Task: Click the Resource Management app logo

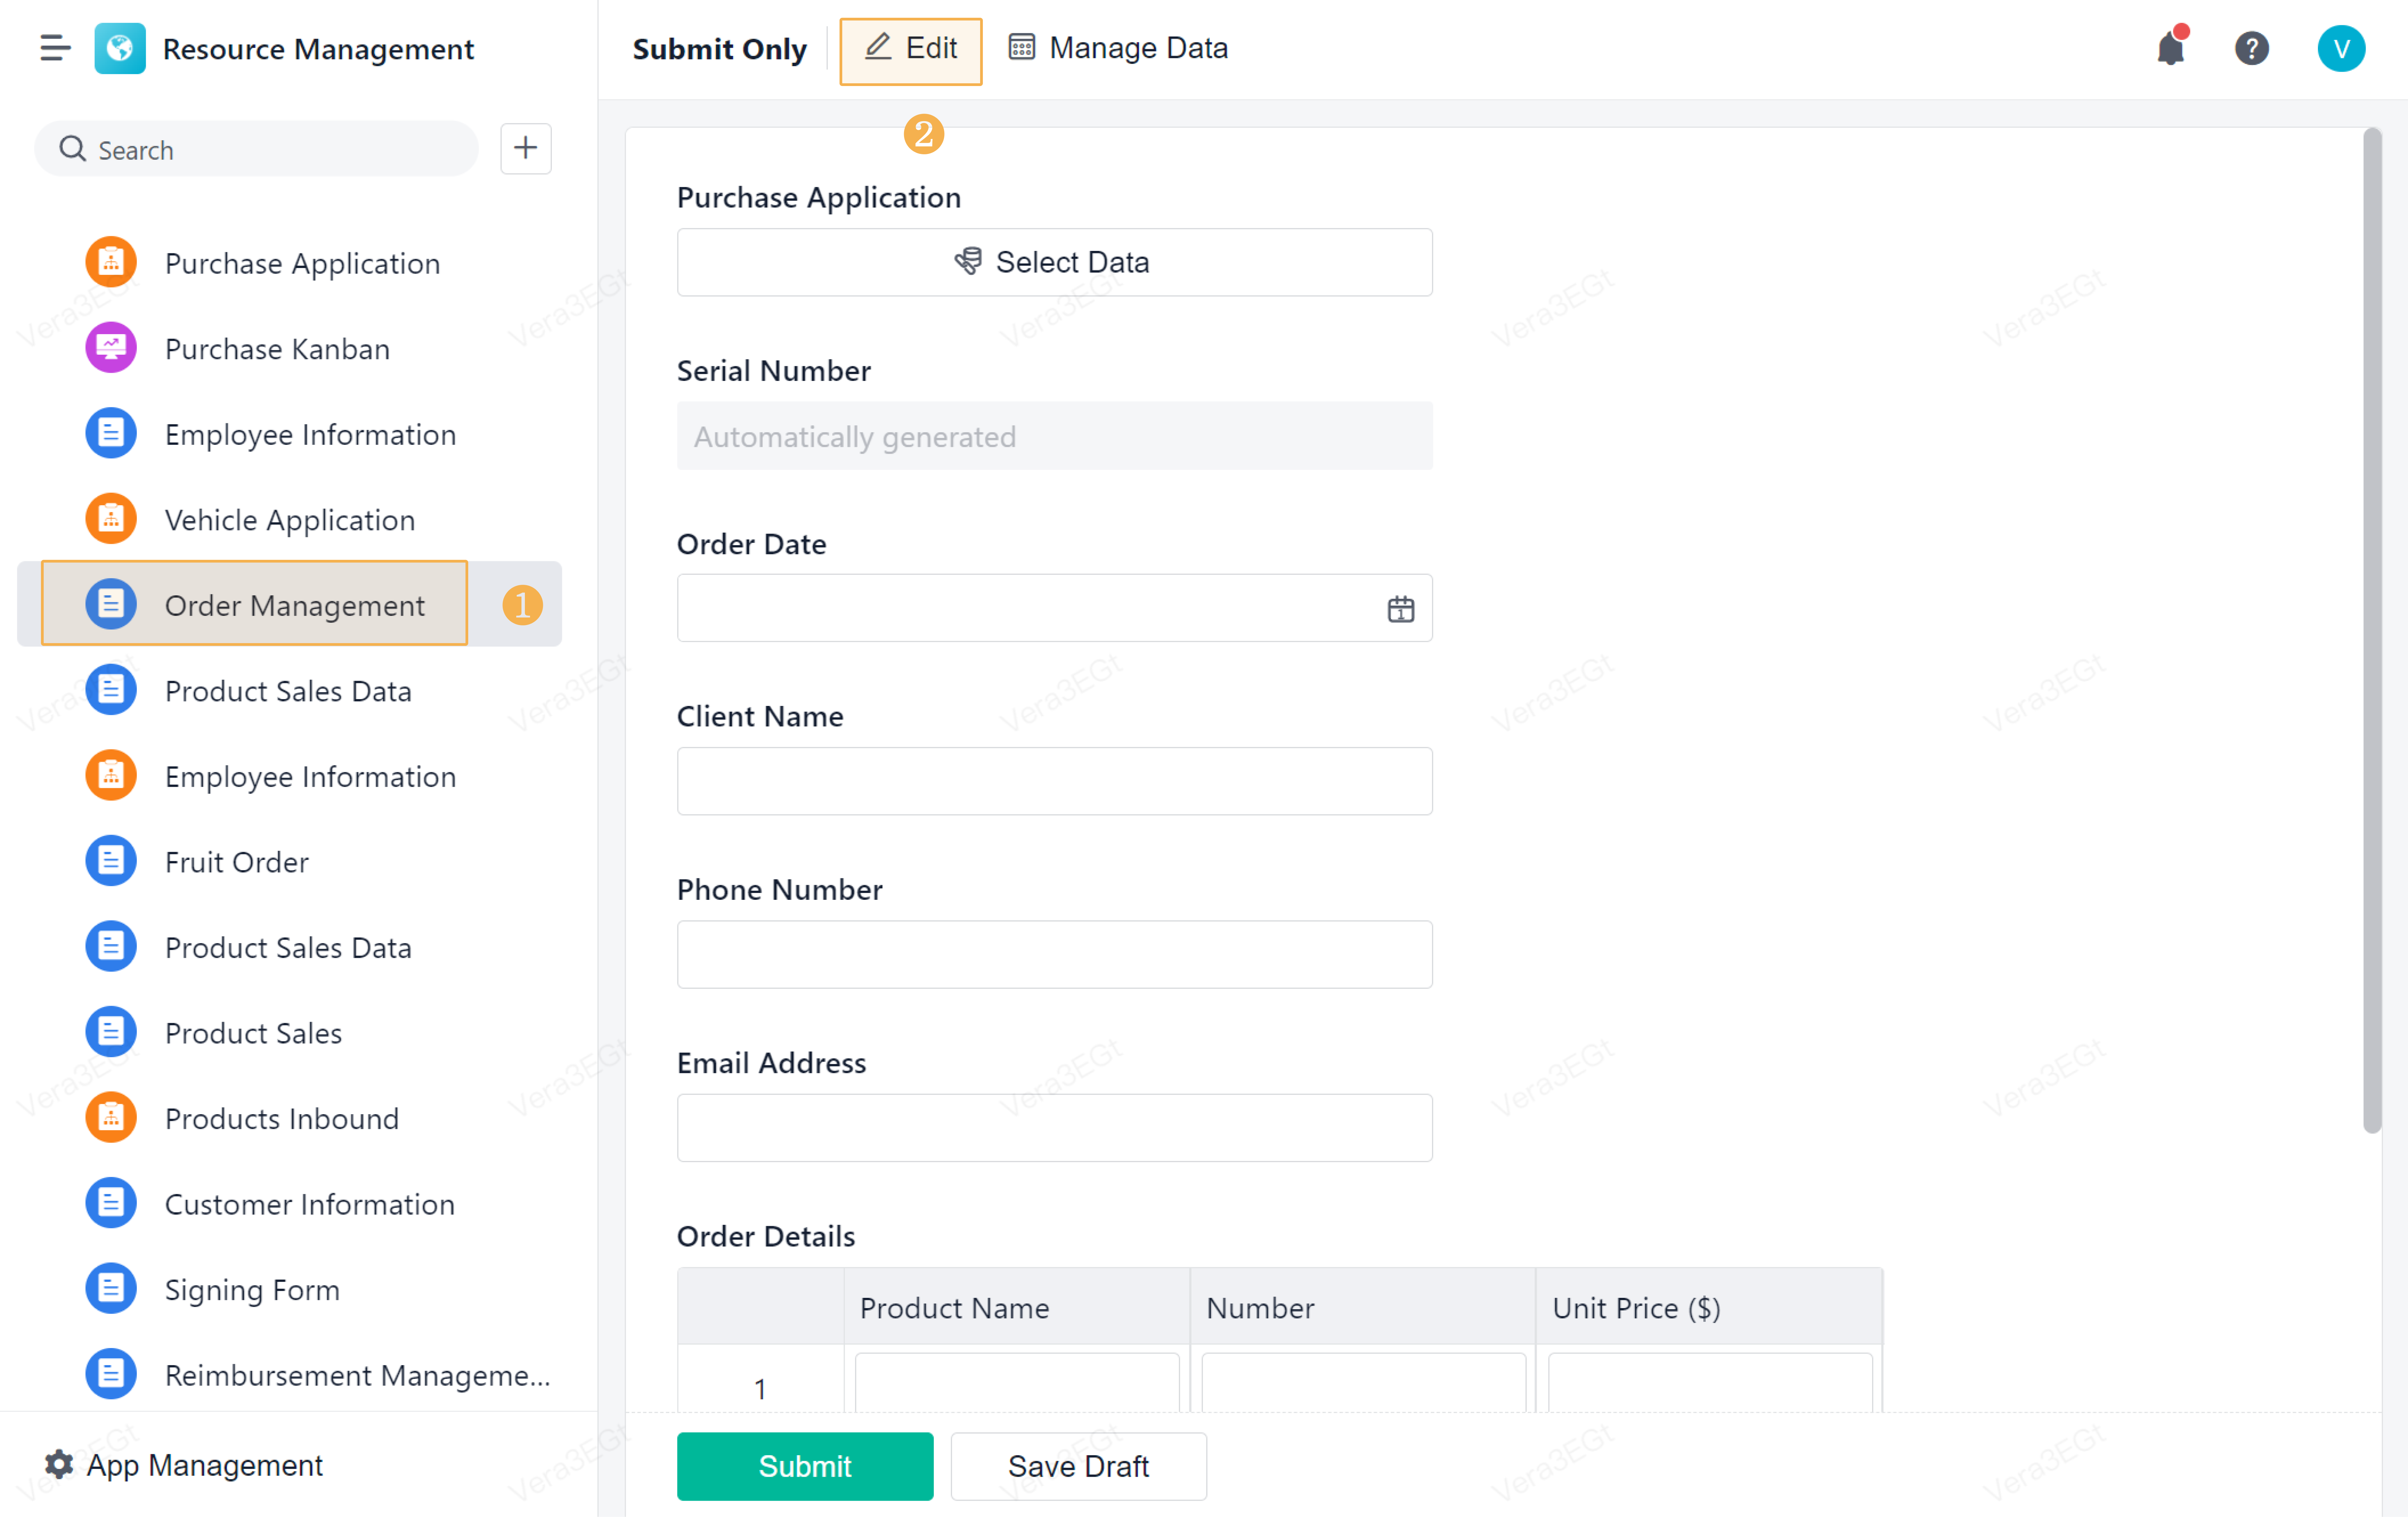Action: pos(120,48)
